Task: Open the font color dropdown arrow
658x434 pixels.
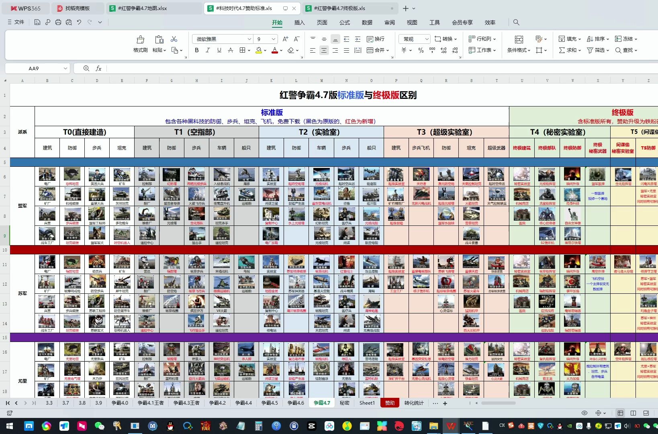Action: (281, 51)
